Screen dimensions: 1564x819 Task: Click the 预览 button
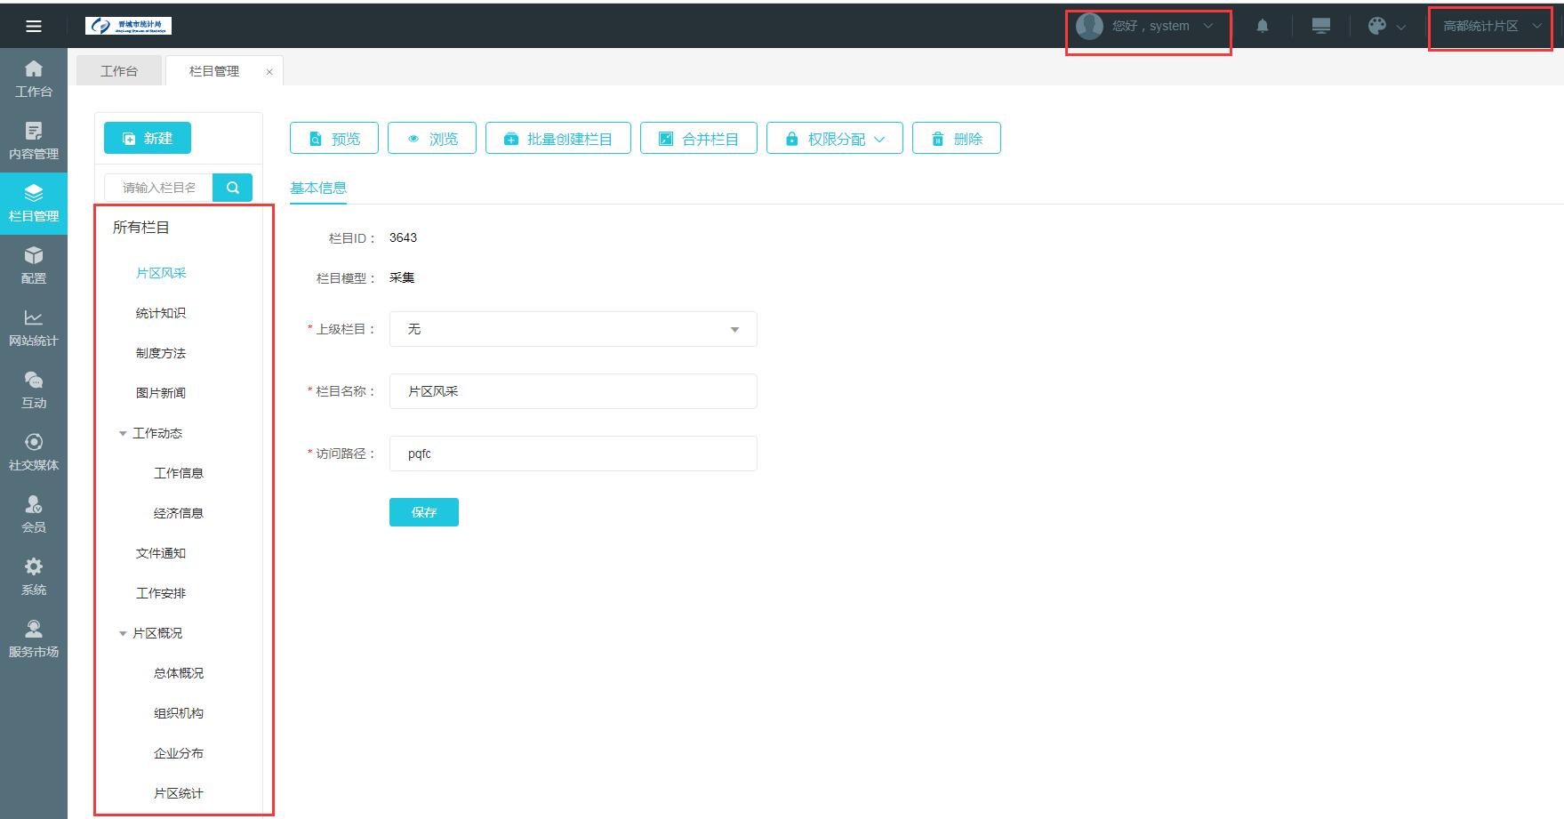pos(334,139)
